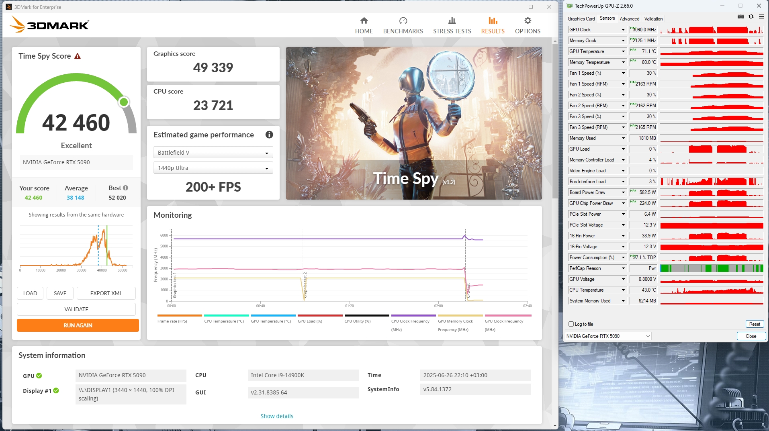
Task: Open the GPU-Z hamburger menu
Action: (x=761, y=17)
